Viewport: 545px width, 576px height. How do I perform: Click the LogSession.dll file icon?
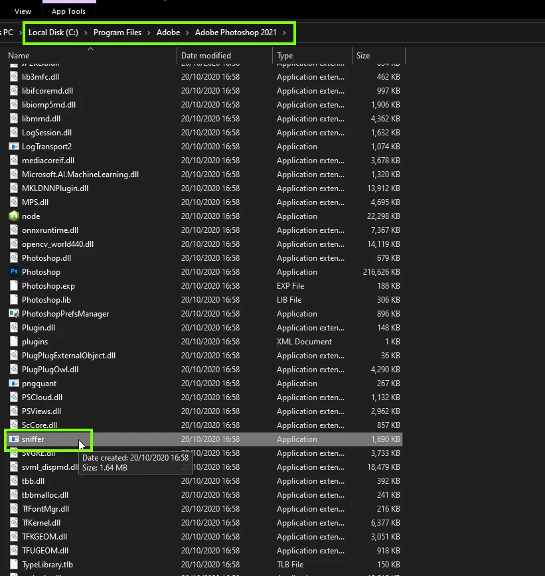pyautogui.click(x=13, y=132)
